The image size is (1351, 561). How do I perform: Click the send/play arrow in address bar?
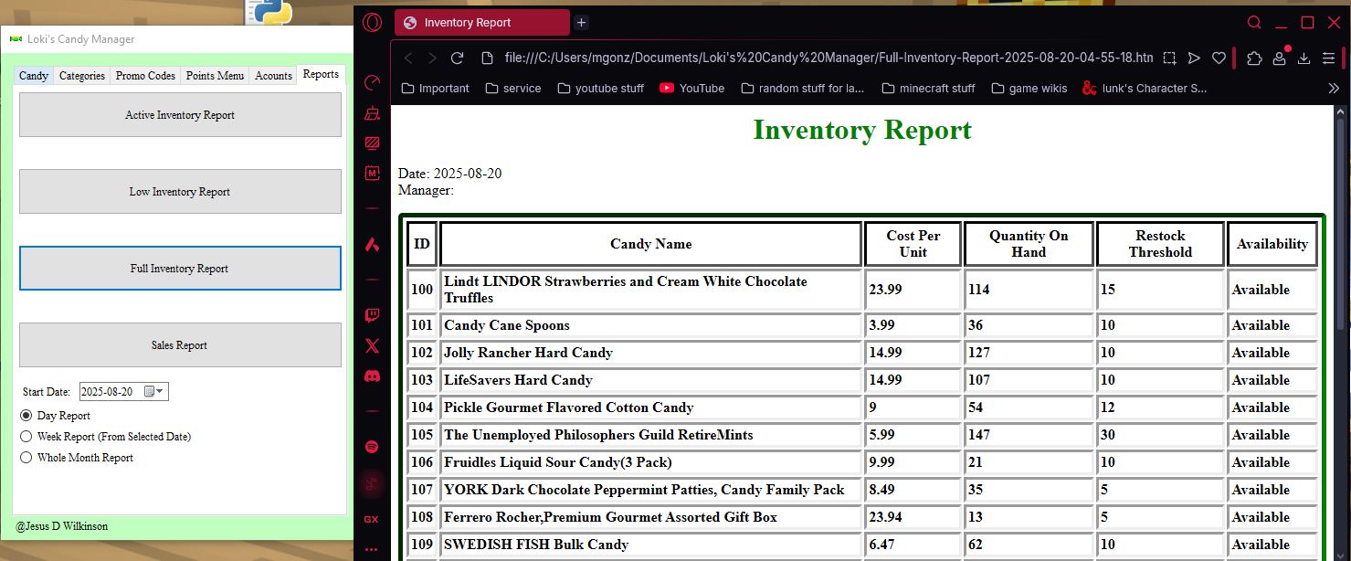point(1194,58)
